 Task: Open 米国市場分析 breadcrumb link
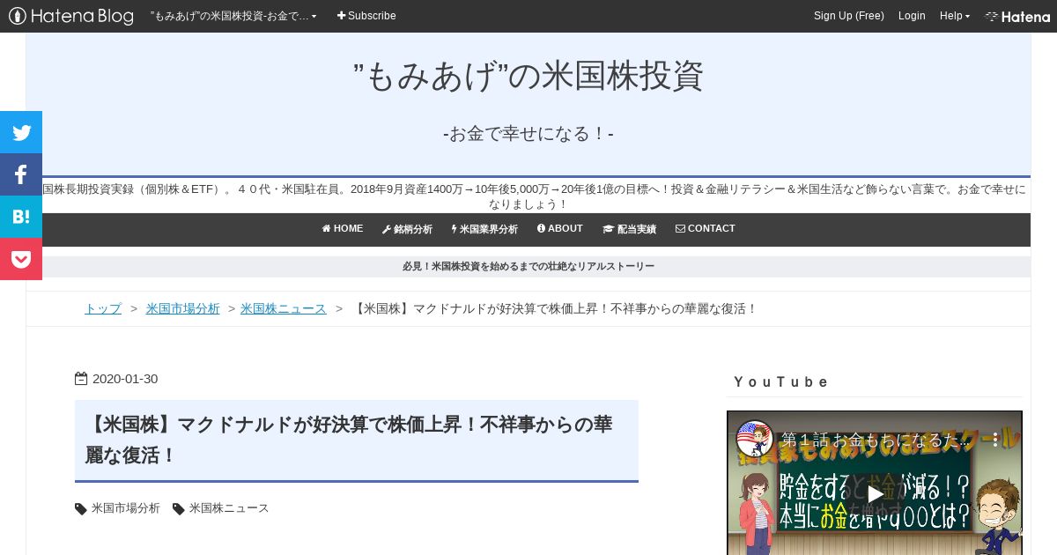183,308
